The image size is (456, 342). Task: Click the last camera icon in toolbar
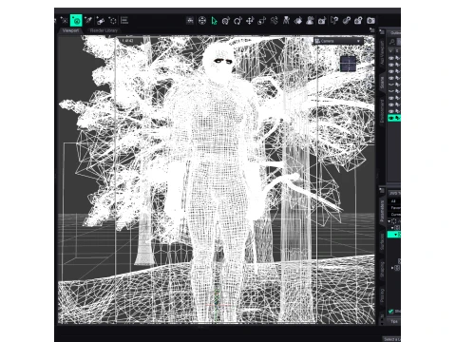click(370, 21)
